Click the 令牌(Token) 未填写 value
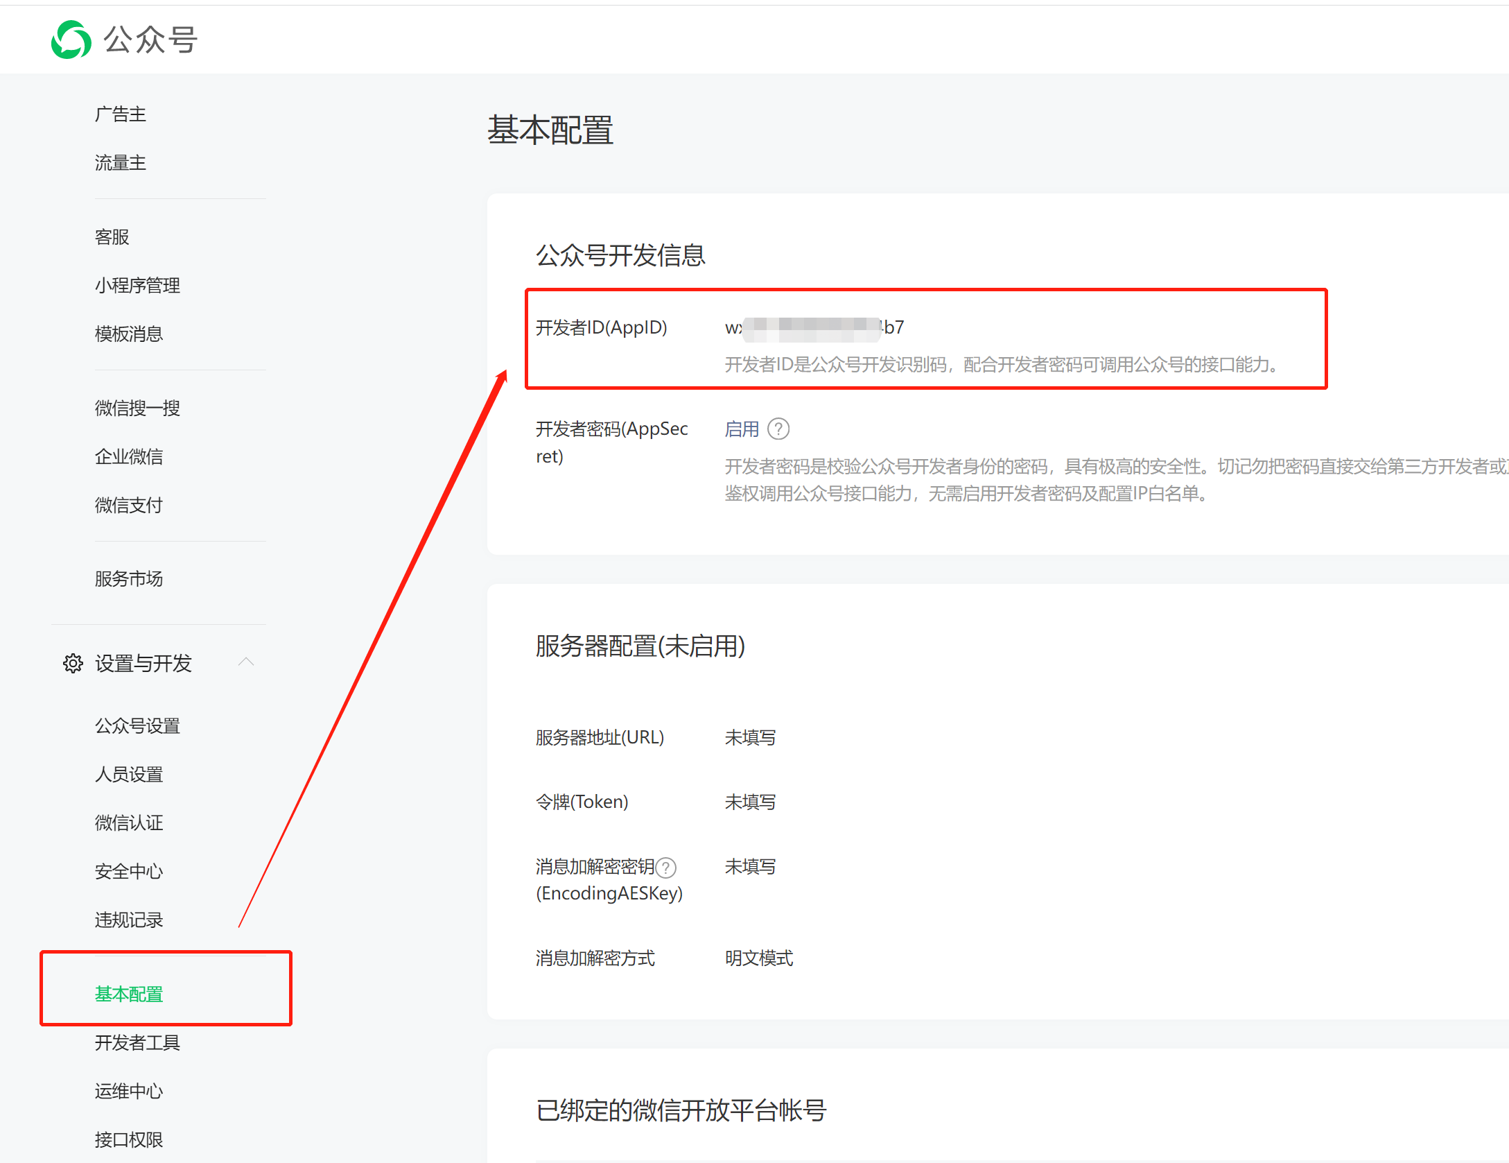This screenshot has height=1163, width=1509. click(751, 802)
